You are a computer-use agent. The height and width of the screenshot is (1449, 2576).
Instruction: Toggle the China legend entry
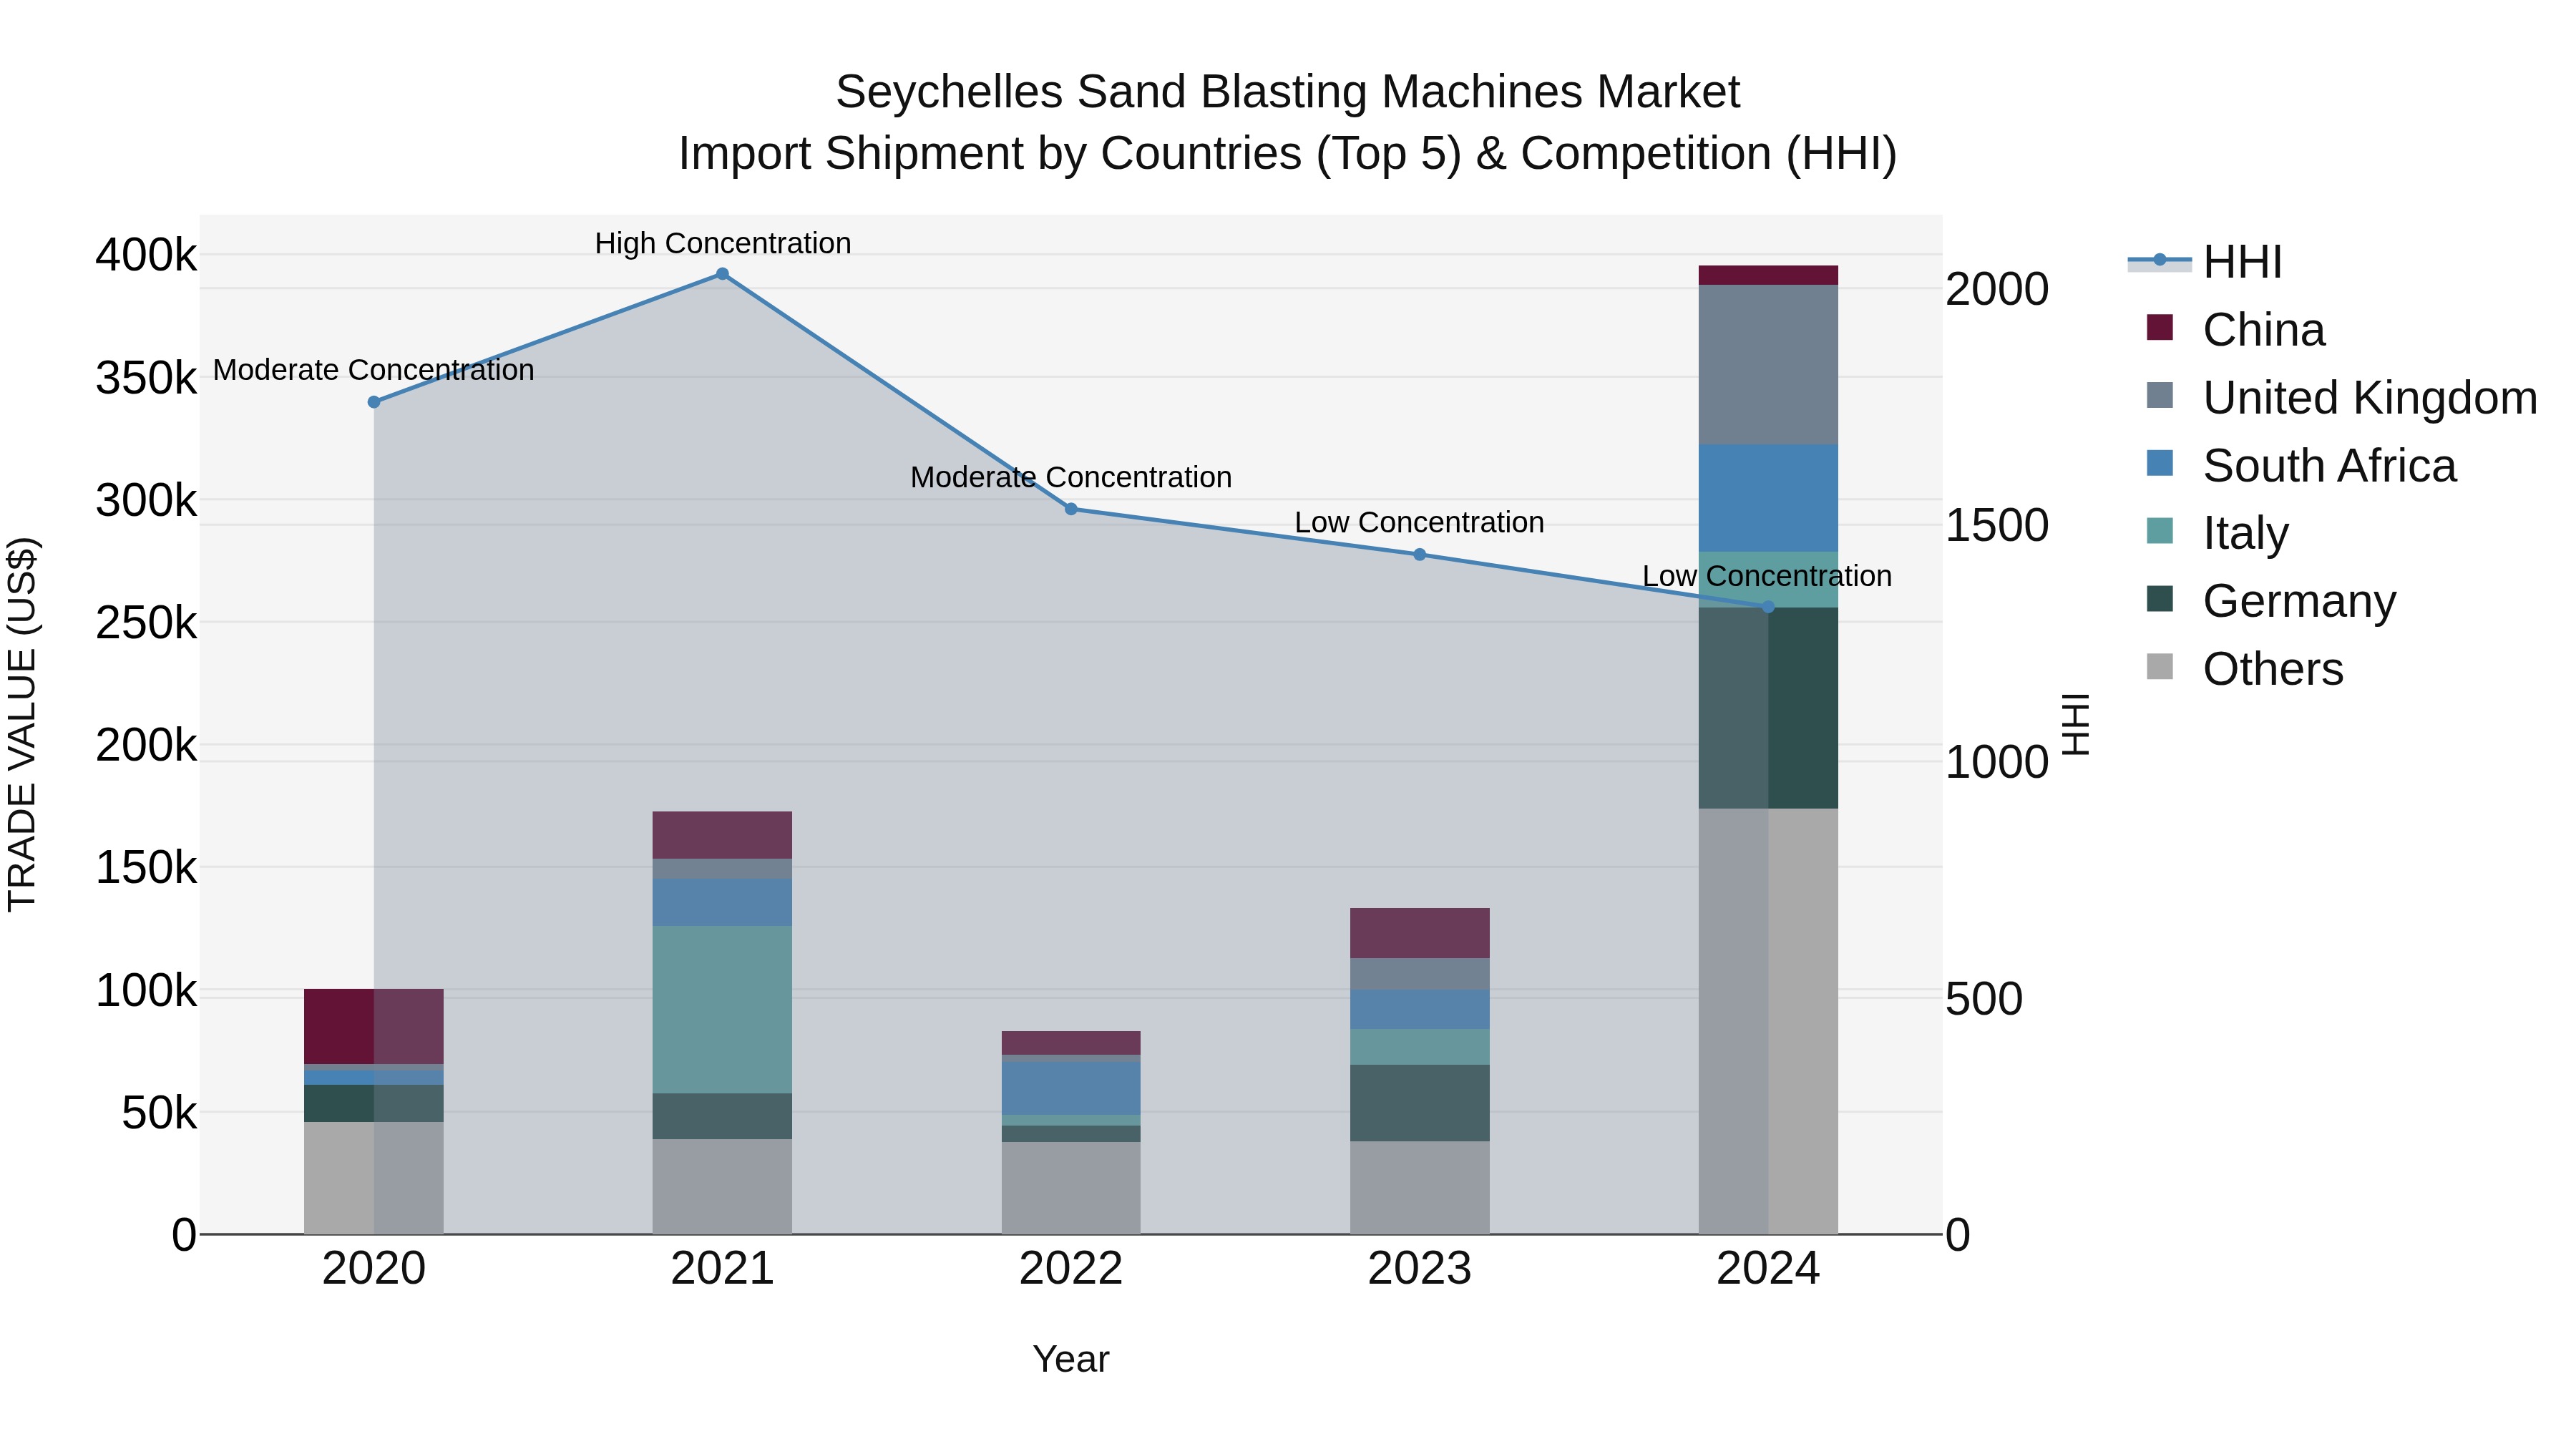2235,330
